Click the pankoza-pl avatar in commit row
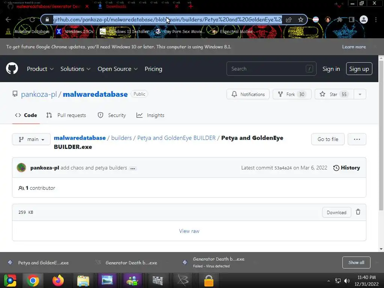Image resolution: width=384 pixels, height=288 pixels. (21, 168)
